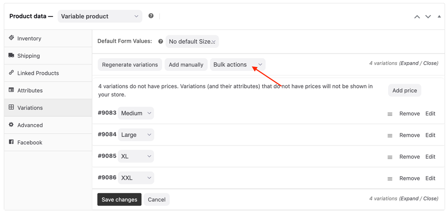Edit the XXL variation #9086

click(430, 178)
